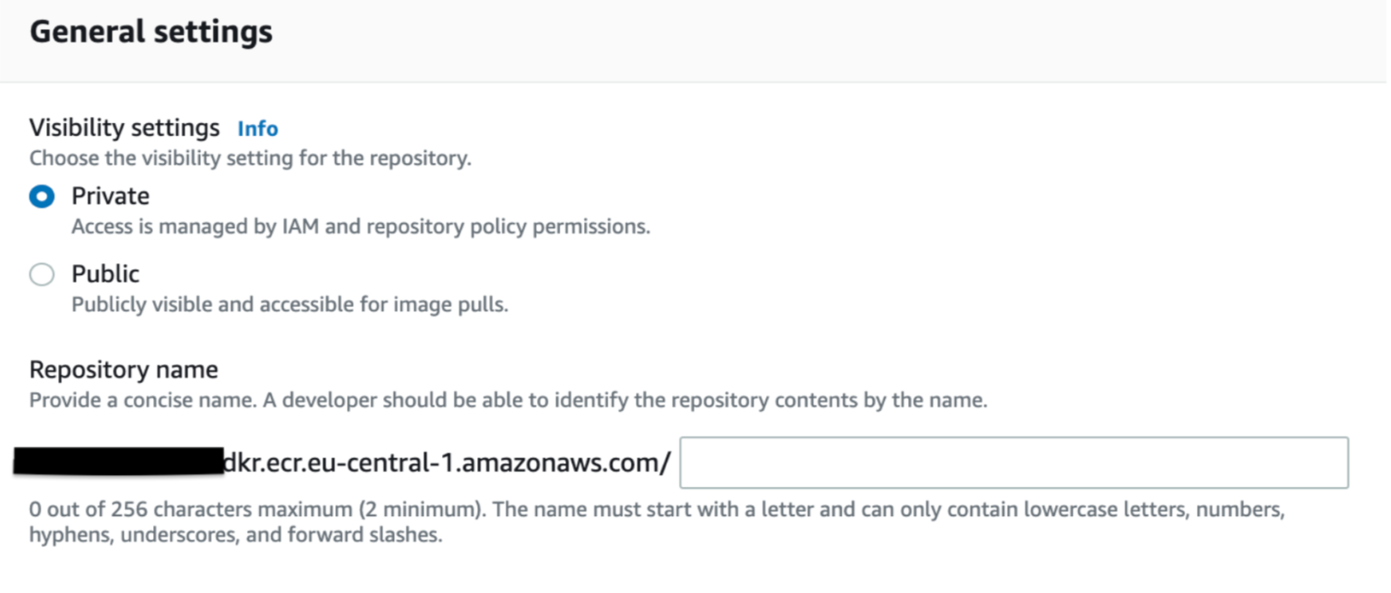Click inside the repository name input field
The image size is (1391, 593).
click(x=1014, y=463)
